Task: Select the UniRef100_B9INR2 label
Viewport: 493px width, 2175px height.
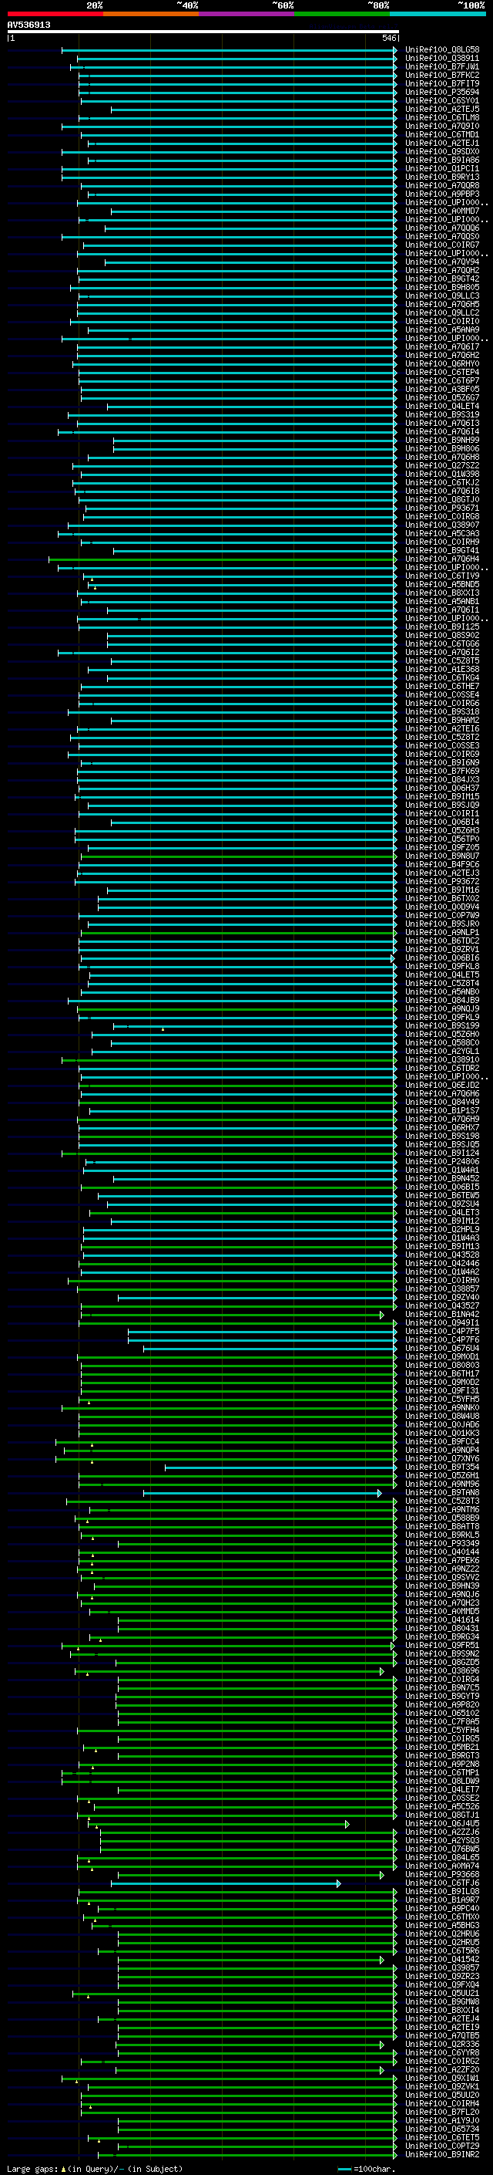Action: click(442, 2155)
